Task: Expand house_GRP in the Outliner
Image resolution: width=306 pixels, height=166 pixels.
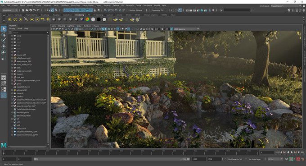Action: [x=12, y=55]
